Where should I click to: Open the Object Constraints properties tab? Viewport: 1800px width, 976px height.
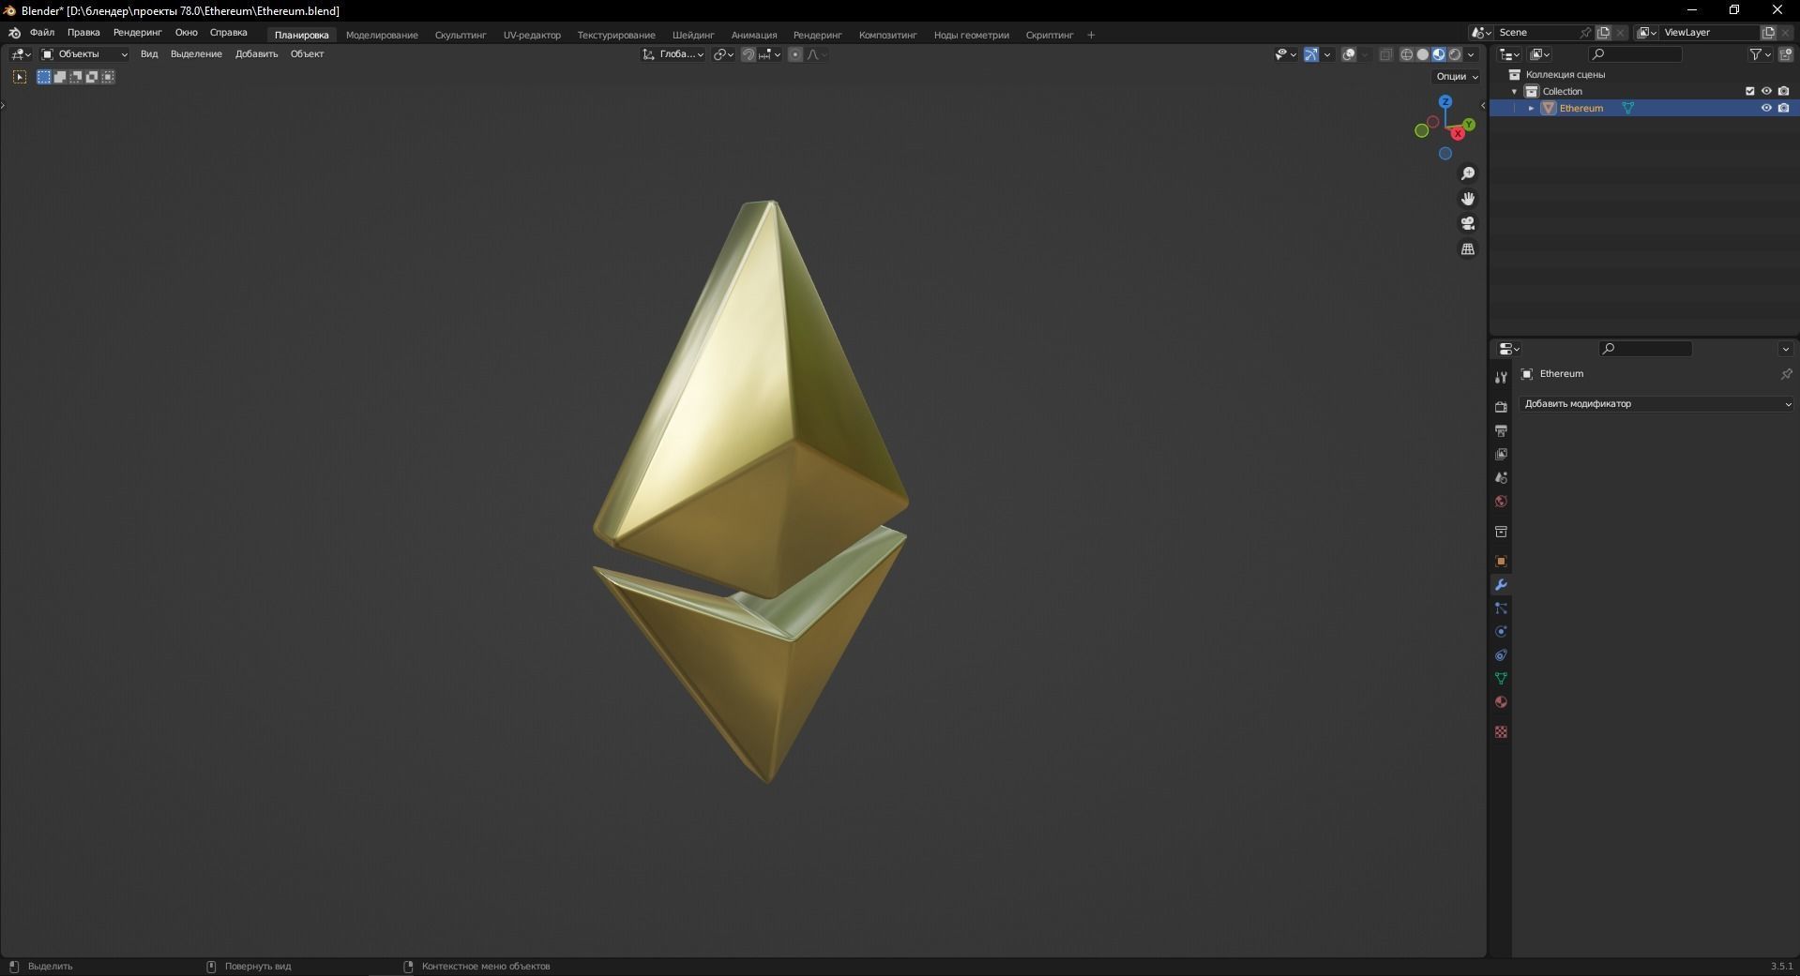[1501, 655]
